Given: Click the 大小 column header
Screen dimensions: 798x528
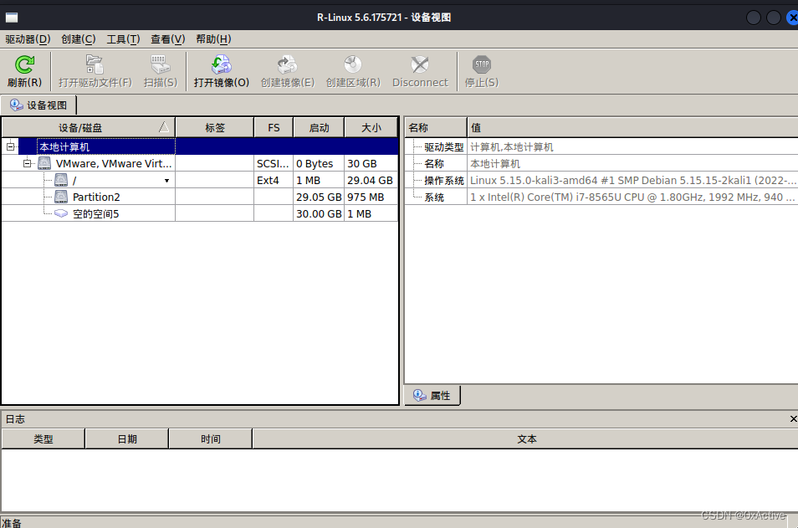Looking at the screenshot, I should [x=371, y=128].
